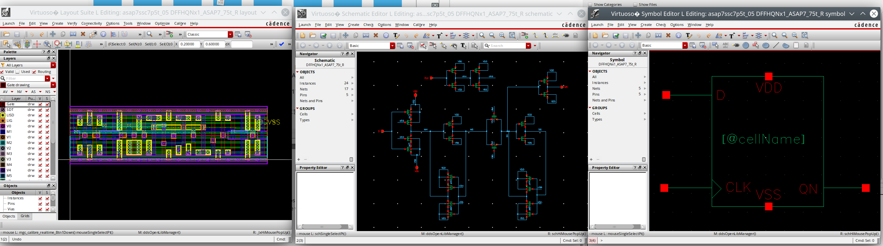Click Open folder icon in Layout toolbar
The image size is (883, 246).
point(6,34)
